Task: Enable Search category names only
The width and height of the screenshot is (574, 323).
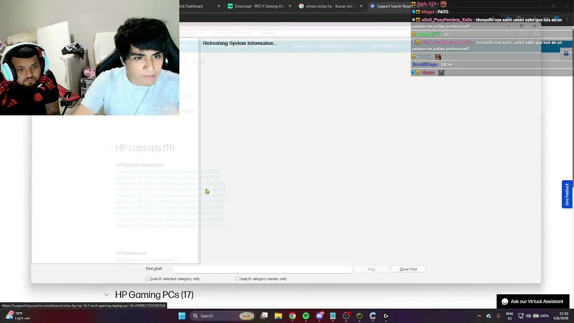Action: pyautogui.click(x=237, y=279)
